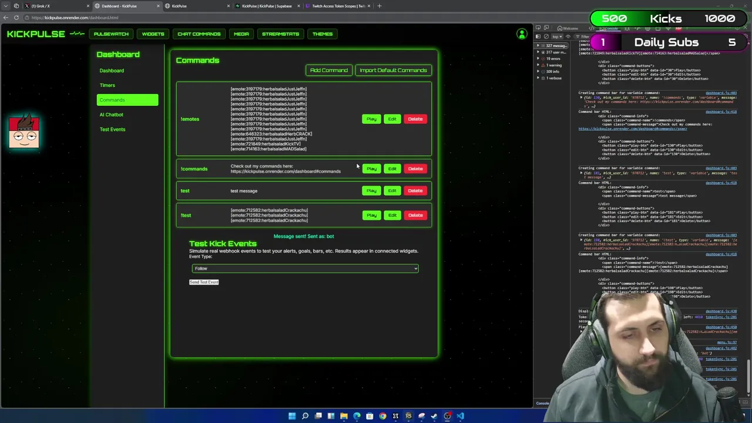The image size is (752, 423).
Task: Open the StreamStats menu
Action: coord(280,34)
